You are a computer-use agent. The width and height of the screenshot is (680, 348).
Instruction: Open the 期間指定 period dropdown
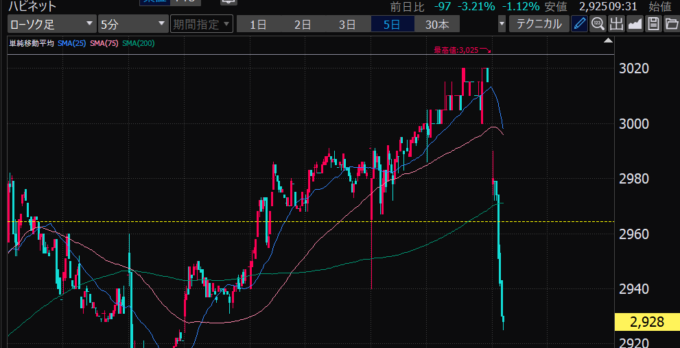pyautogui.click(x=202, y=24)
